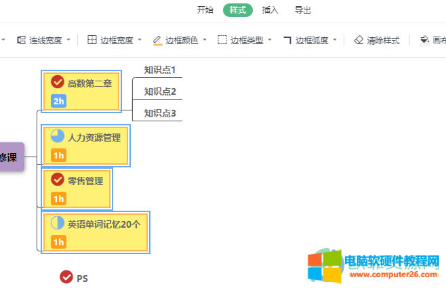Click the border radius corner icon
Image resolution: width=446 pixels, height=288 pixels.
[287, 41]
